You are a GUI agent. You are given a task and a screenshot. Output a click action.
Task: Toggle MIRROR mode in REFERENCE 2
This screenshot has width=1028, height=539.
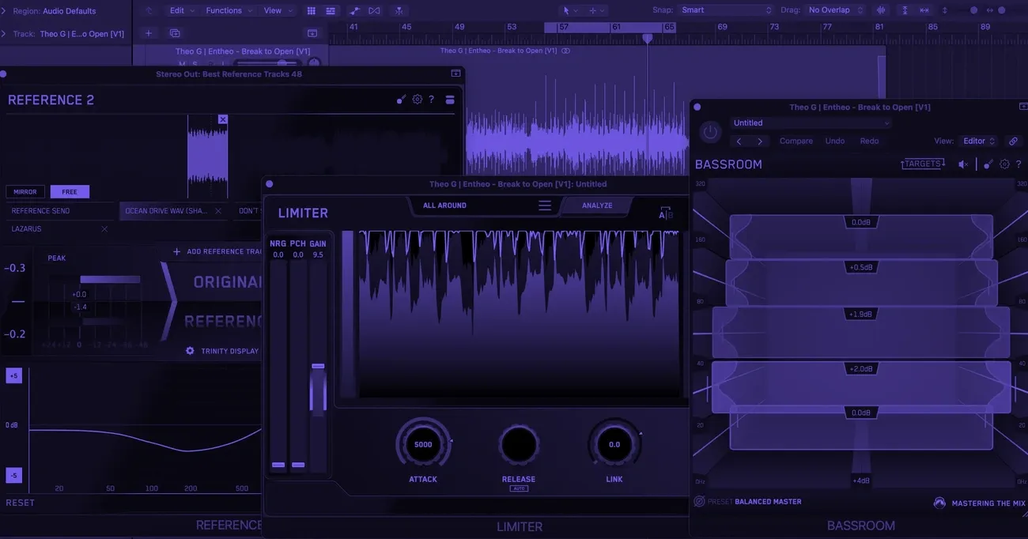[25, 190]
